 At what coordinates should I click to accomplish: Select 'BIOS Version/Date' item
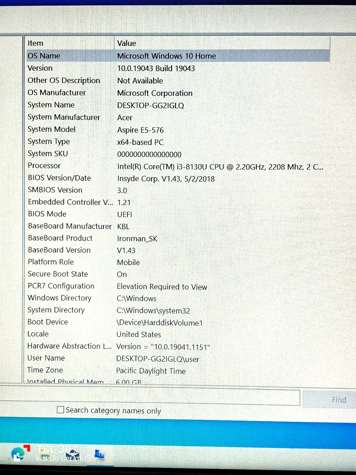(59, 178)
